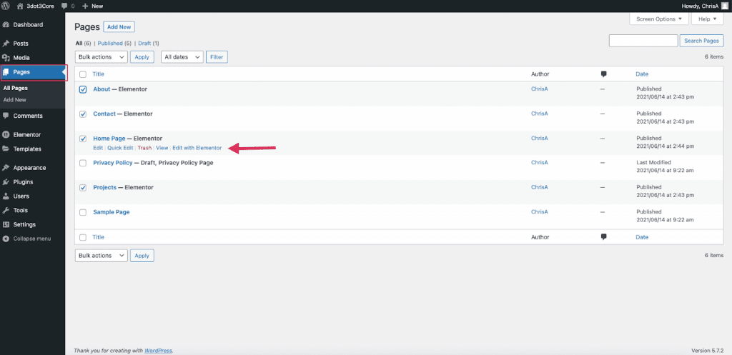This screenshot has width=732, height=355.
Task: Open the top Bulk actions dropdown
Action: [101, 57]
